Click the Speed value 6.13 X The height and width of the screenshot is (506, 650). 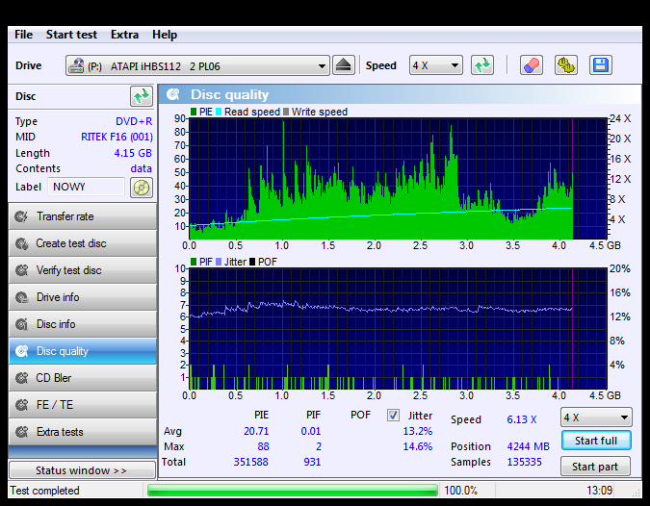(x=522, y=419)
